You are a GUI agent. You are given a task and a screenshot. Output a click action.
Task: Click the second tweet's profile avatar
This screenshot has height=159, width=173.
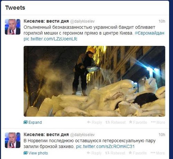(12, 140)
